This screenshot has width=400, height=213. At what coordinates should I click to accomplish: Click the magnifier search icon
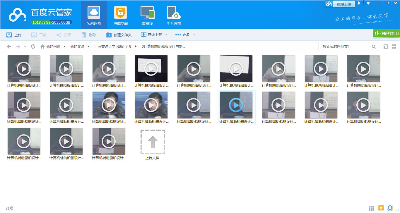click(374, 47)
